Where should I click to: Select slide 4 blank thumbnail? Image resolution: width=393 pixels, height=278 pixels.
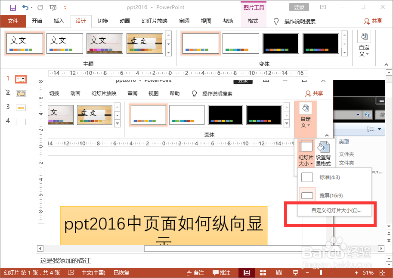[21, 122]
